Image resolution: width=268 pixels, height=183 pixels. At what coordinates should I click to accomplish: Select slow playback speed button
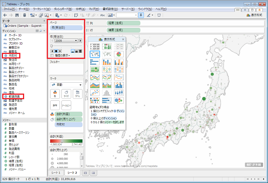click(x=73, y=51)
